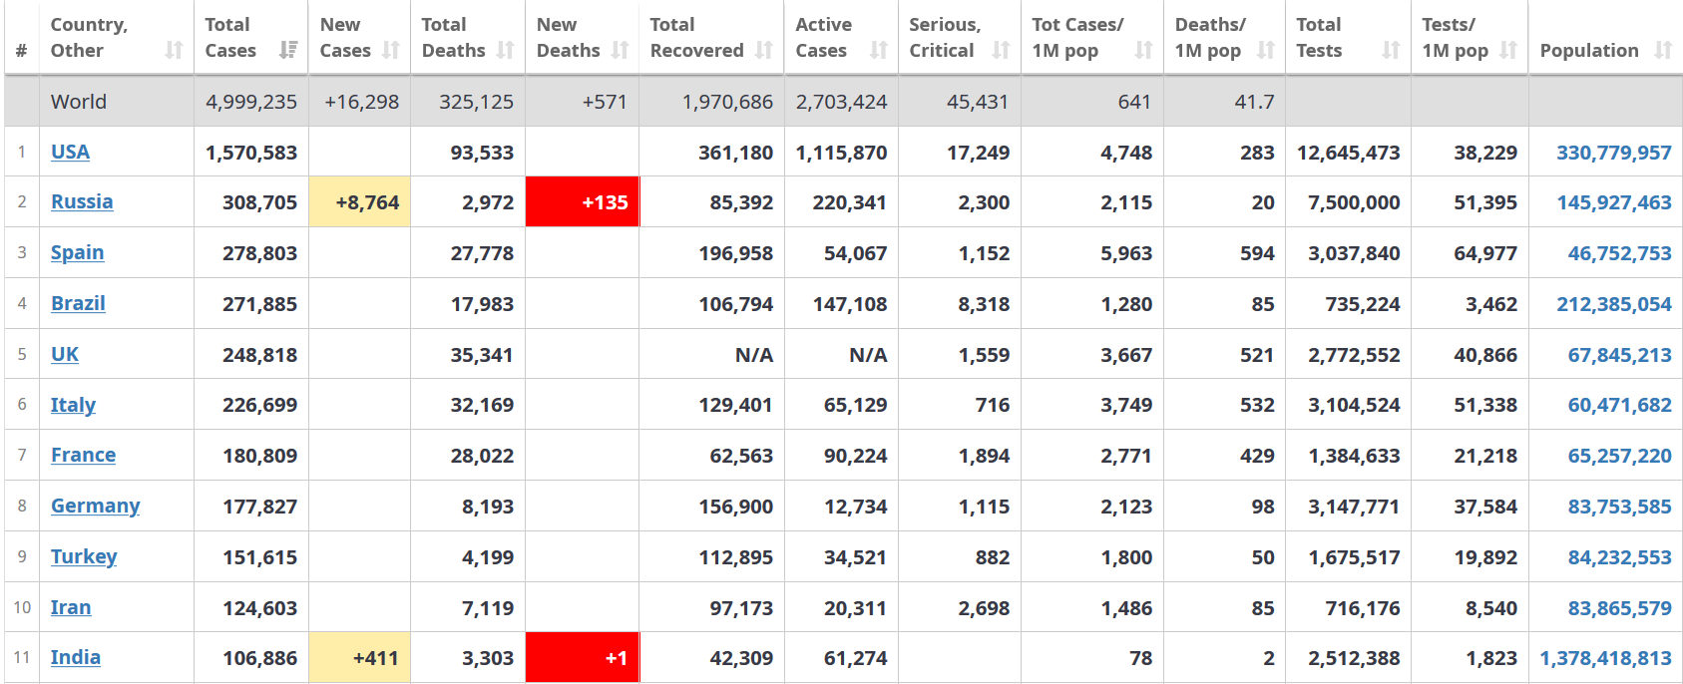This screenshot has height=684, width=1683.
Task: Click Russia's red new deaths cell
Action: (583, 202)
